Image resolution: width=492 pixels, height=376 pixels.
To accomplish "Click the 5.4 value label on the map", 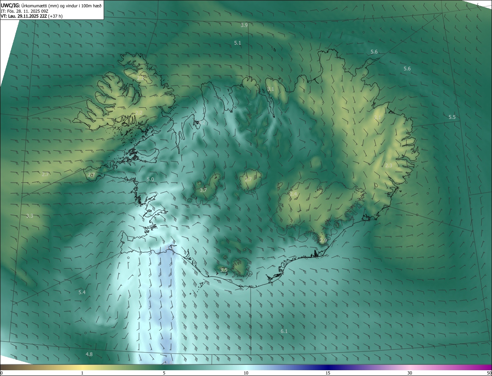I will tap(82, 293).
